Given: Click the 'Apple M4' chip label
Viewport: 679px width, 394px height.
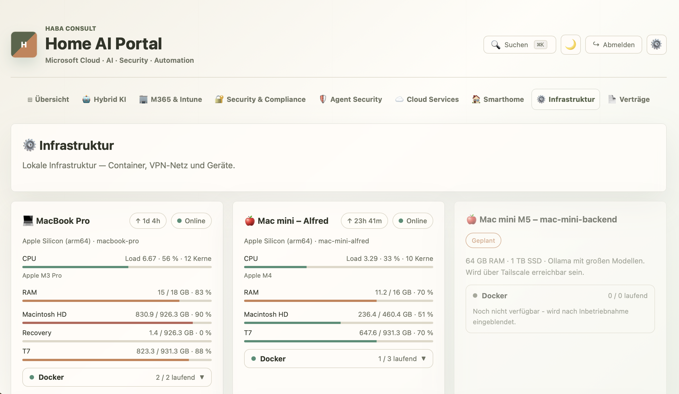Looking at the screenshot, I should (258, 276).
